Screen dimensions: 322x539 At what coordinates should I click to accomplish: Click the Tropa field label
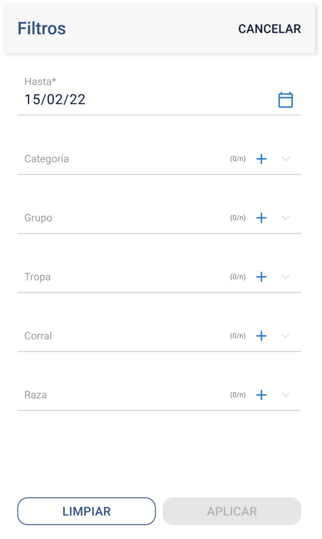pos(38,277)
